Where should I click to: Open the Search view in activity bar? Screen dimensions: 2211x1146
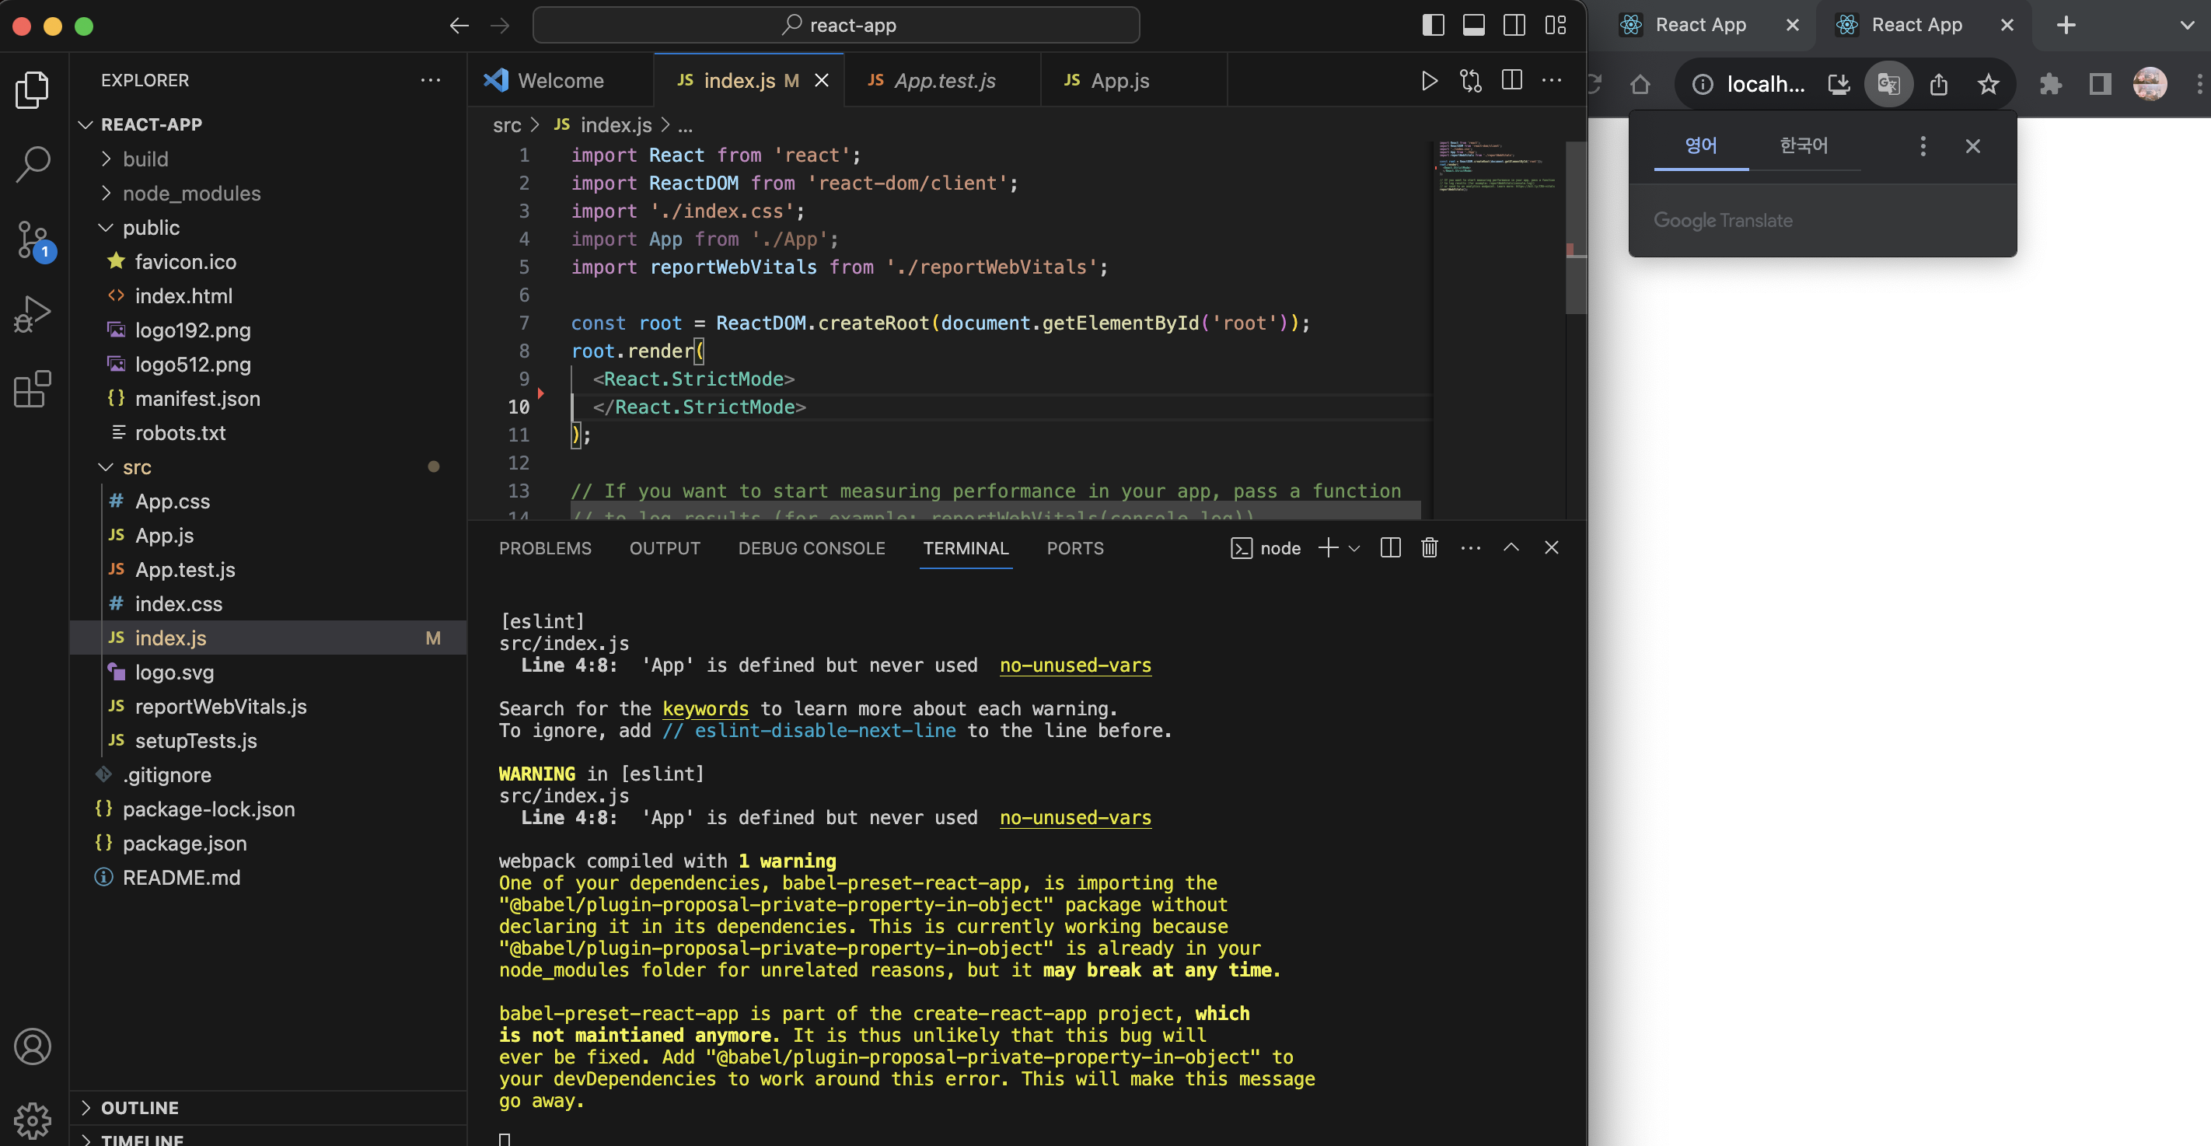pyautogui.click(x=33, y=163)
